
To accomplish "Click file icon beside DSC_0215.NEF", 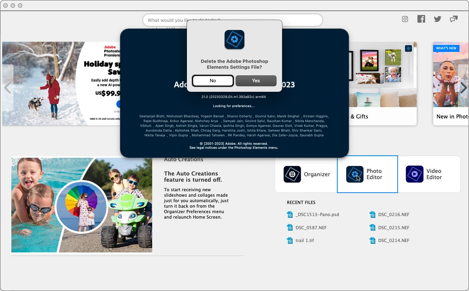I will [x=372, y=228].
